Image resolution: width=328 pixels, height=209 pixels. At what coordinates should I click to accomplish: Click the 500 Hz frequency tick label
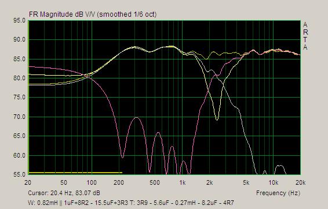pyautogui.click(x=155, y=183)
